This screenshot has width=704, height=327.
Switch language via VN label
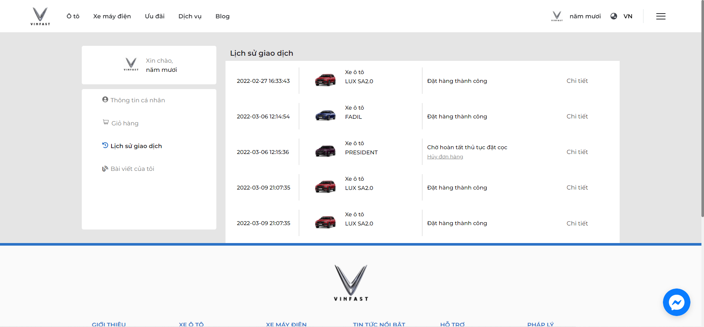[x=628, y=16]
